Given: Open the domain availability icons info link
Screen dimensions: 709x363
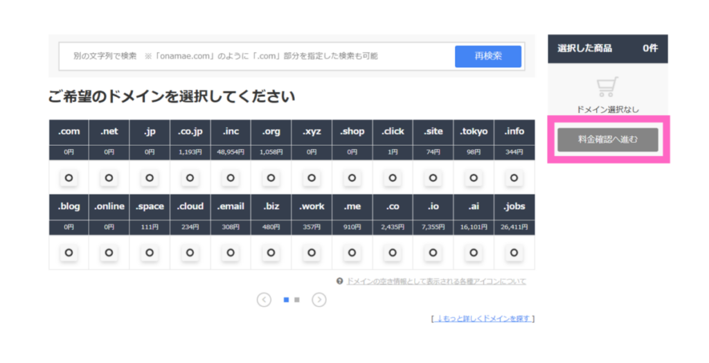Looking at the screenshot, I should pyautogui.click(x=436, y=281).
